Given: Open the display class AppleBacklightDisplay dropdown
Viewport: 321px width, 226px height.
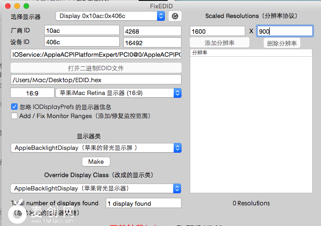Looking at the screenshot, I should pos(96,148).
